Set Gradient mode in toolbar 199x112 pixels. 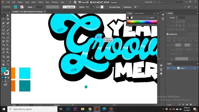pyautogui.click(x=6, y=77)
